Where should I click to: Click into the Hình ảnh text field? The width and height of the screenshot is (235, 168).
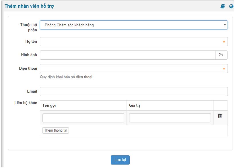pyautogui.click(x=128, y=55)
